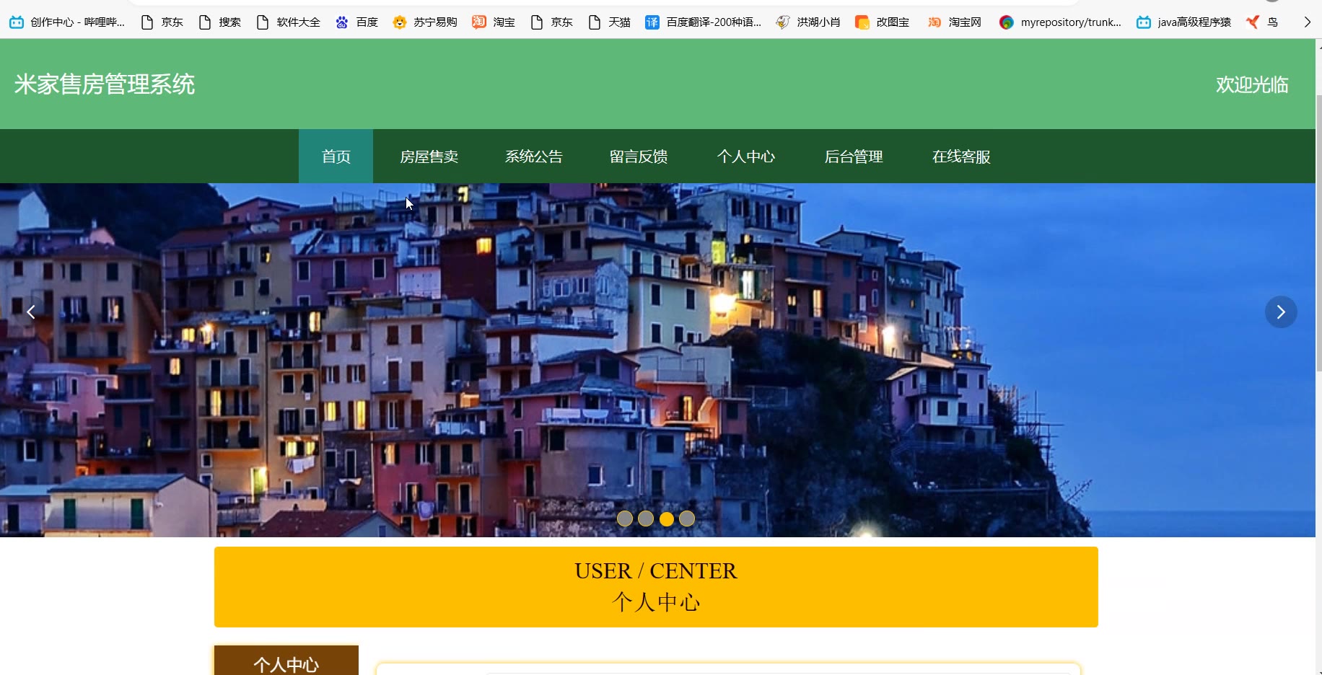Open the 软件大全 bookmark

(x=289, y=22)
